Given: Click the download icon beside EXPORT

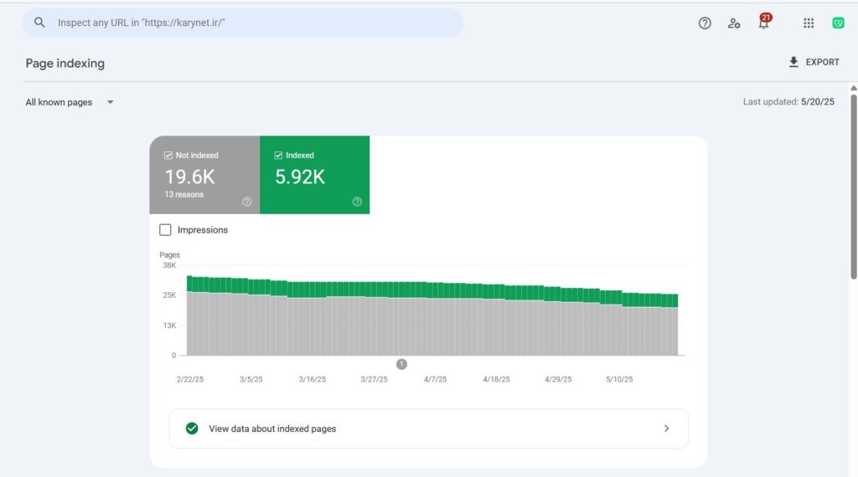Looking at the screenshot, I should pyautogui.click(x=793, y=62).
